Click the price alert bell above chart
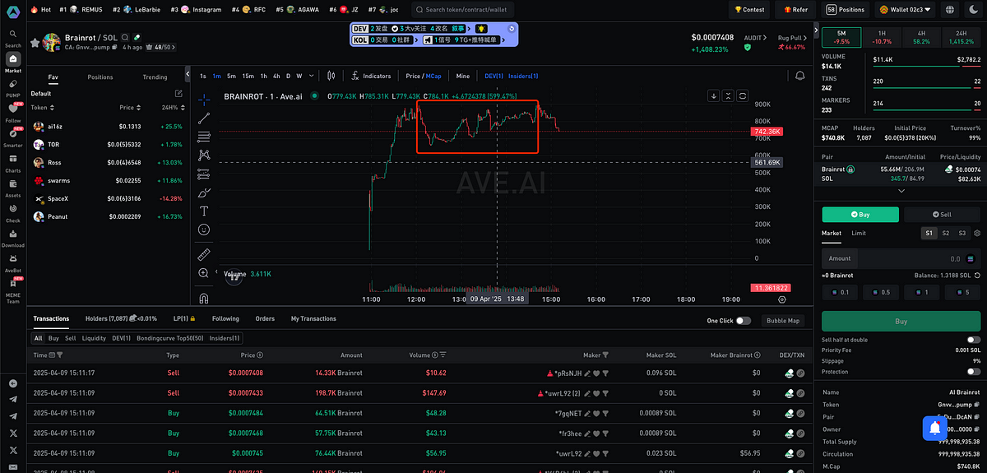The height and width of the screenshot is (473, 987). (x=800, y=76)
